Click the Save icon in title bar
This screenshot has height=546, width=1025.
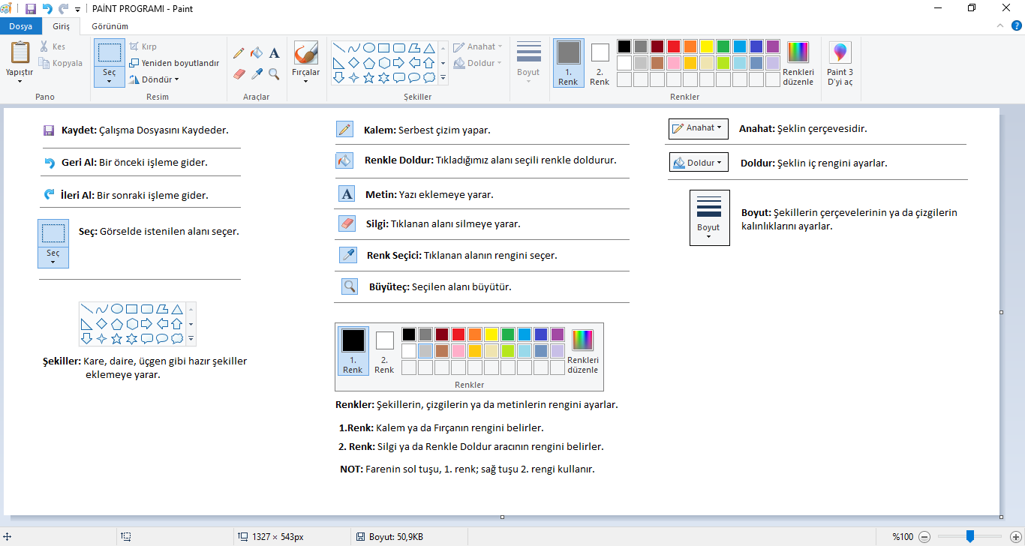click(x=31, y=9)
